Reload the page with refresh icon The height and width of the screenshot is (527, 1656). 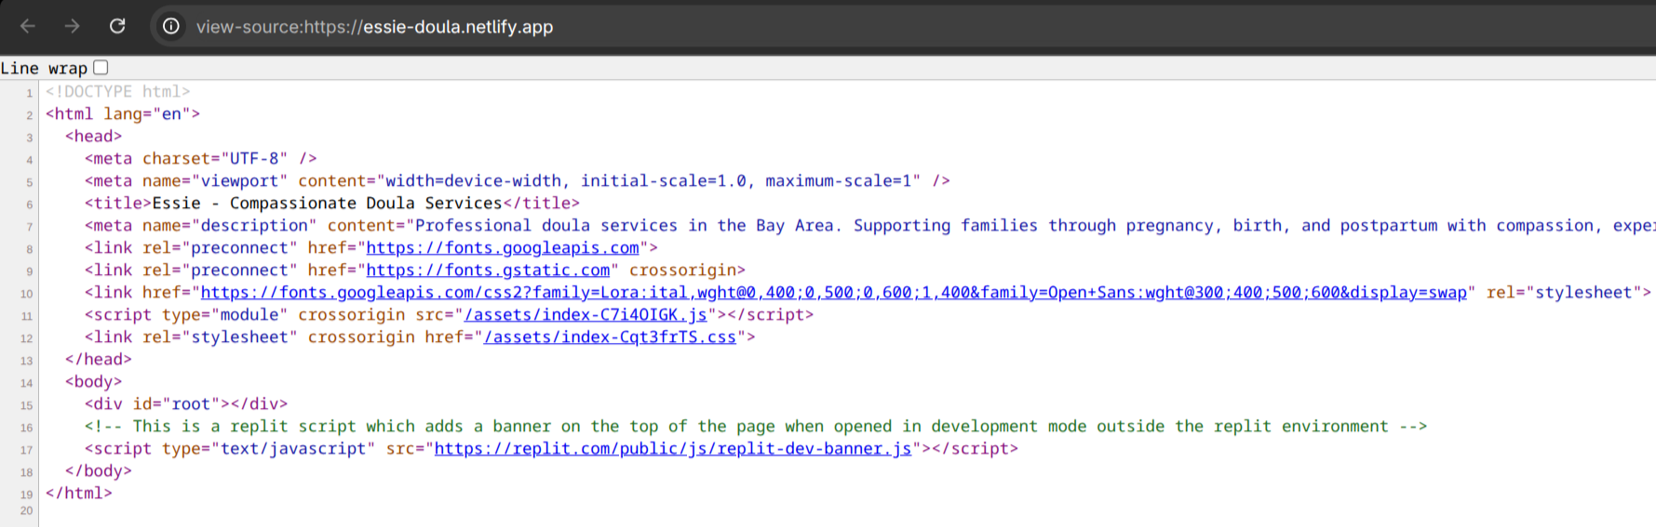tap(117, 26)
